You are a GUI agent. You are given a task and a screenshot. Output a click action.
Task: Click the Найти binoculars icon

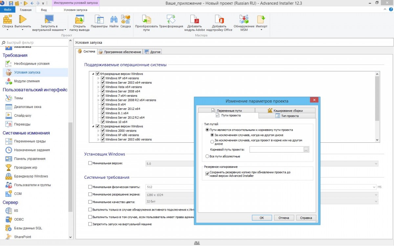click(114, 20)
